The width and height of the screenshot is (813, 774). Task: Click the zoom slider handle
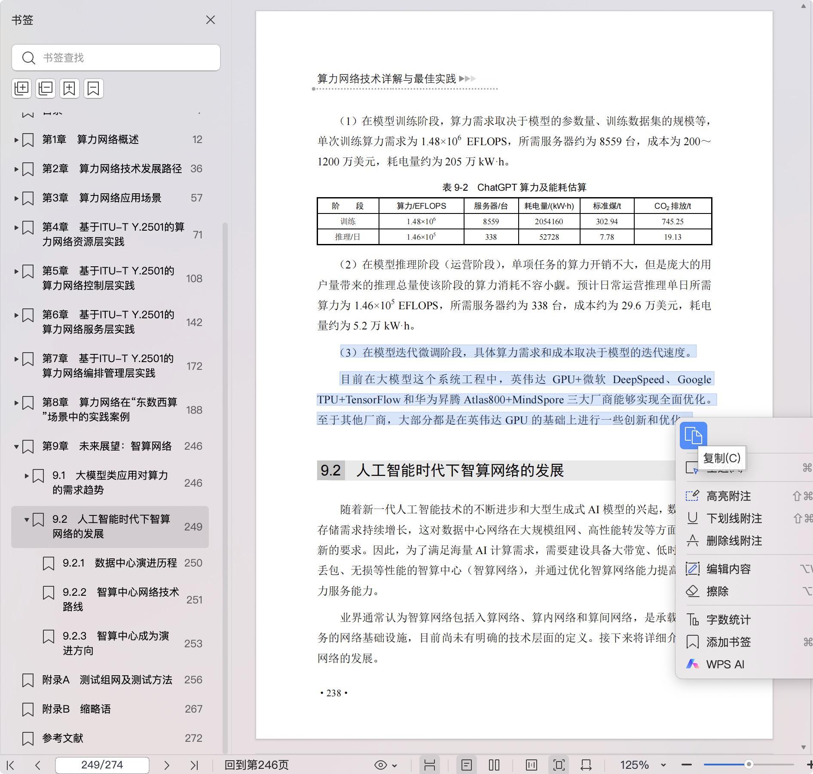749,765
